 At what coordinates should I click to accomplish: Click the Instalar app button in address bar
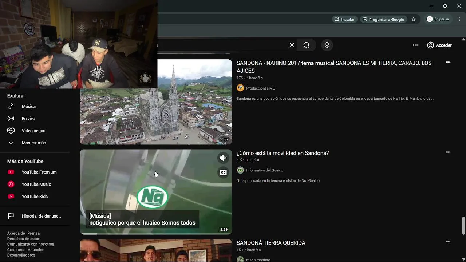344,19
